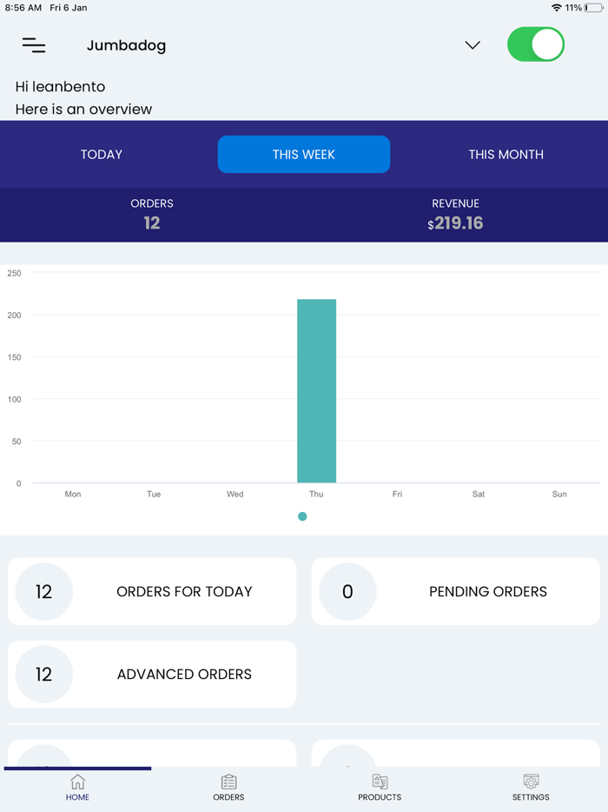Switch to the TODAY tab
The image size is (608, 812).
tap(102, 155)
